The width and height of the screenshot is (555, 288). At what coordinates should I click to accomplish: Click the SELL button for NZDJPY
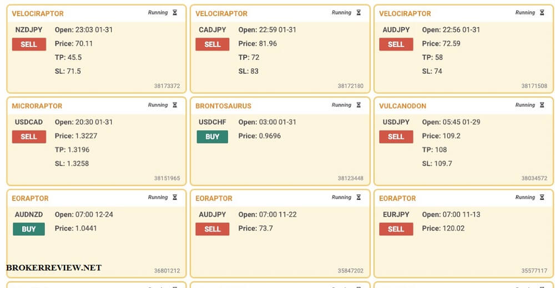coord(29,44)
